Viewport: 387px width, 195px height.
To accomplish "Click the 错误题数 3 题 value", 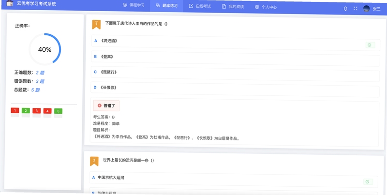I will point(40,81).
